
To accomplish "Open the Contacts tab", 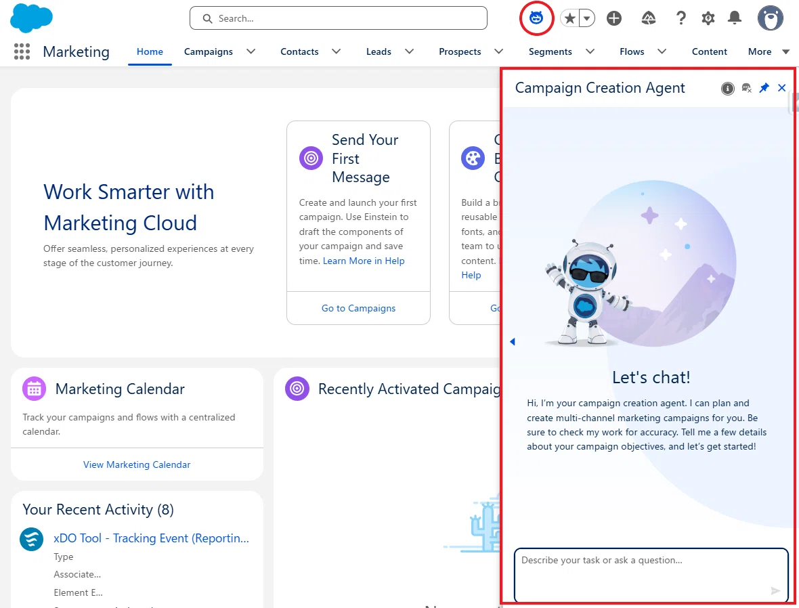I will click(x=299, y=51).
